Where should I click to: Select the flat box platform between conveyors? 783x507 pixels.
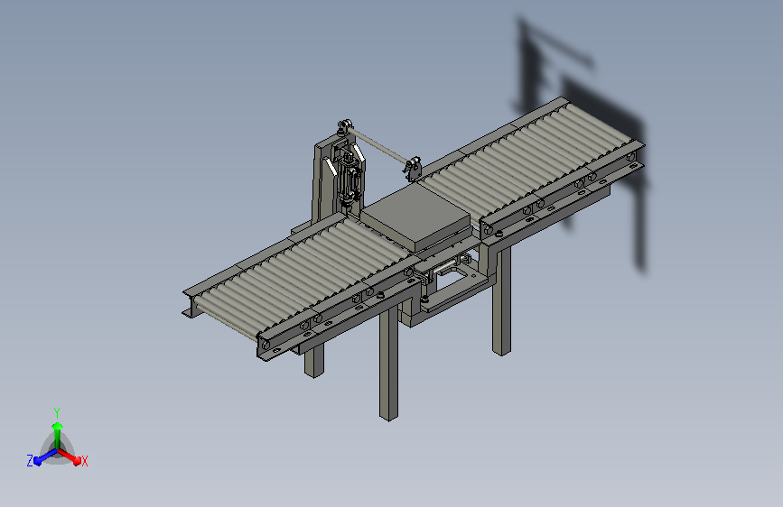pyautogui.click(x=415, y=217)
